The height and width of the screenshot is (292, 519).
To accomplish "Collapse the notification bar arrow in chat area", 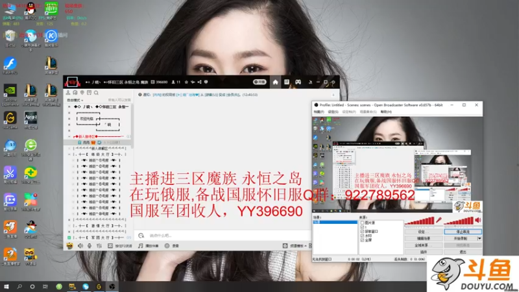I will (333, 95).
